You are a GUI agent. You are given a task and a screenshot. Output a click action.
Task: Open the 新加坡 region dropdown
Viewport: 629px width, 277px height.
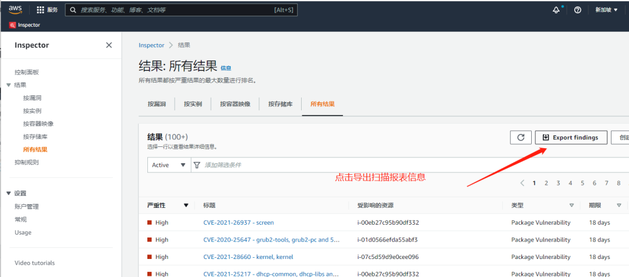(606, 10)
